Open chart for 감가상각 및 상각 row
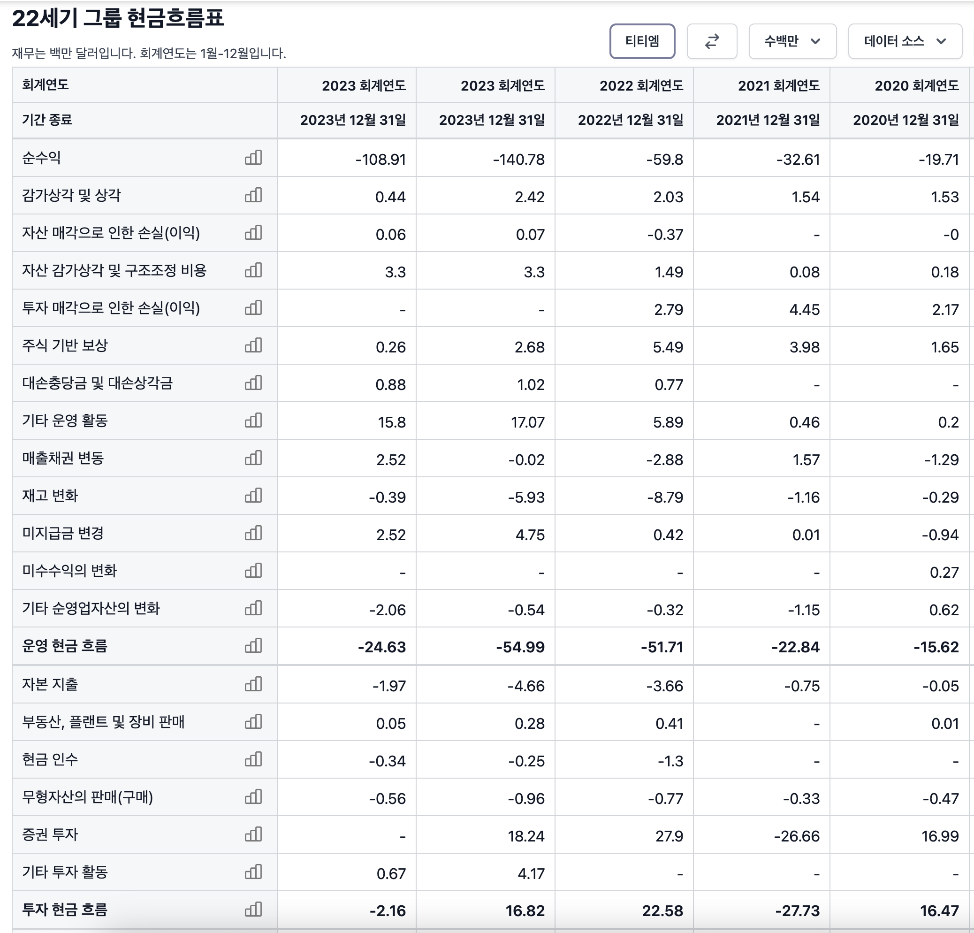The width and height of the screenshot is (974, 933). point(253,195)
